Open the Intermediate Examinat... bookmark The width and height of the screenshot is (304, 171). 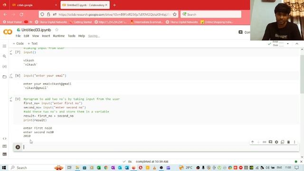coord(146,22)
